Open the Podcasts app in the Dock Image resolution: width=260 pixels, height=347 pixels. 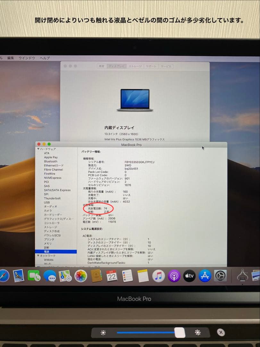coord(175,276)
